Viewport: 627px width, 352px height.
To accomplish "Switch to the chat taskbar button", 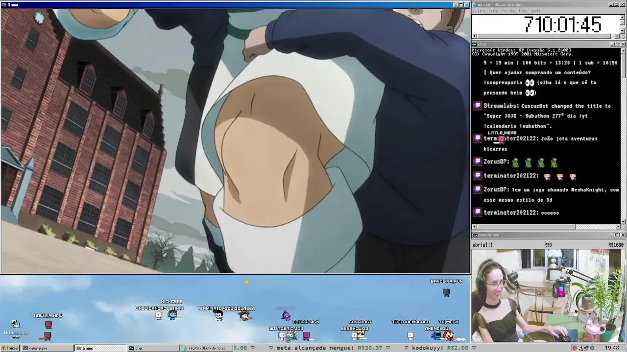I will click(153, 348).
